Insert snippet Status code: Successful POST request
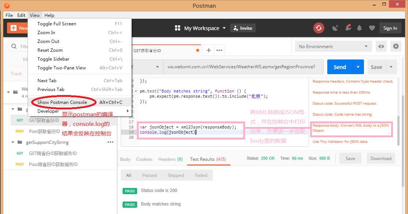 tap(344, 104)
